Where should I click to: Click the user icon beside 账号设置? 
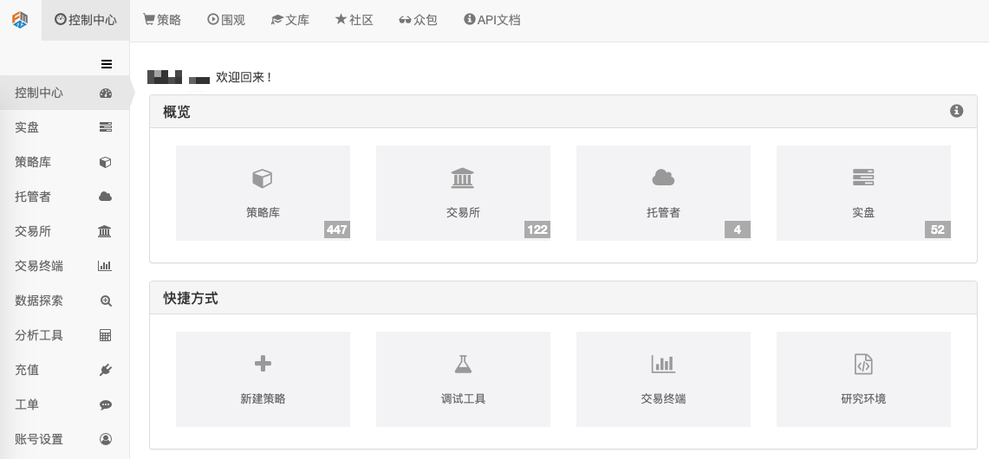[x=106, y=439]
